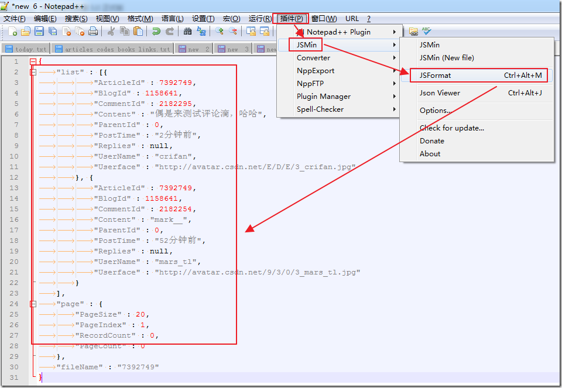Open the 格式(M) menu

tap(140, 19)
